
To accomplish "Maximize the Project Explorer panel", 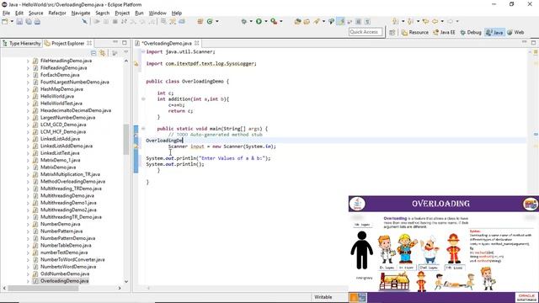I will [x=125, y=43].
